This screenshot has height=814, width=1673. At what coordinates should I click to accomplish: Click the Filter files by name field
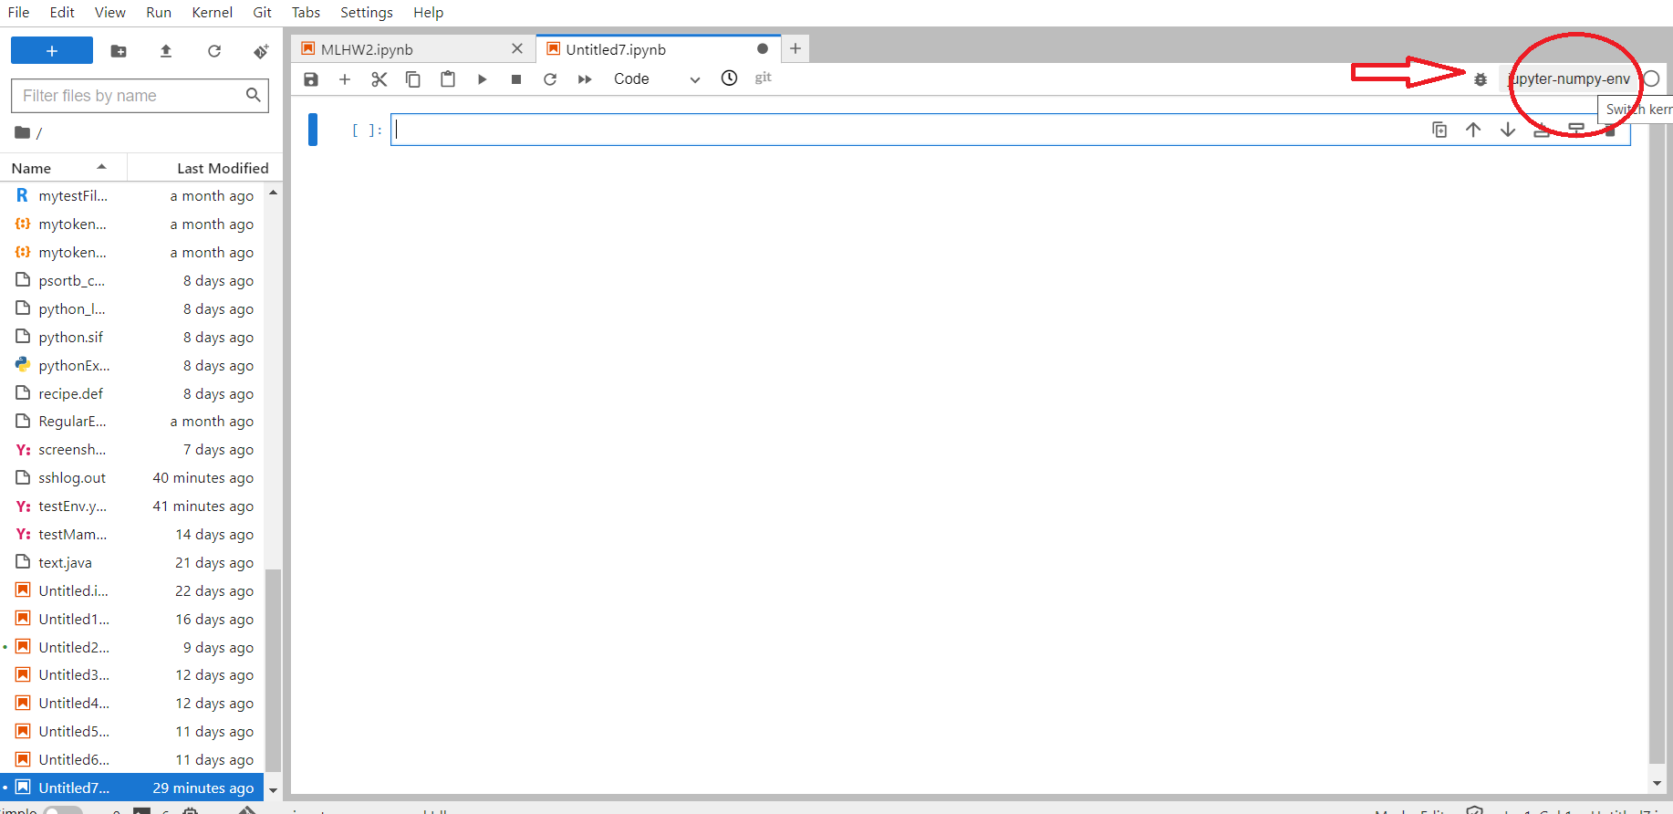pos(140,96)
